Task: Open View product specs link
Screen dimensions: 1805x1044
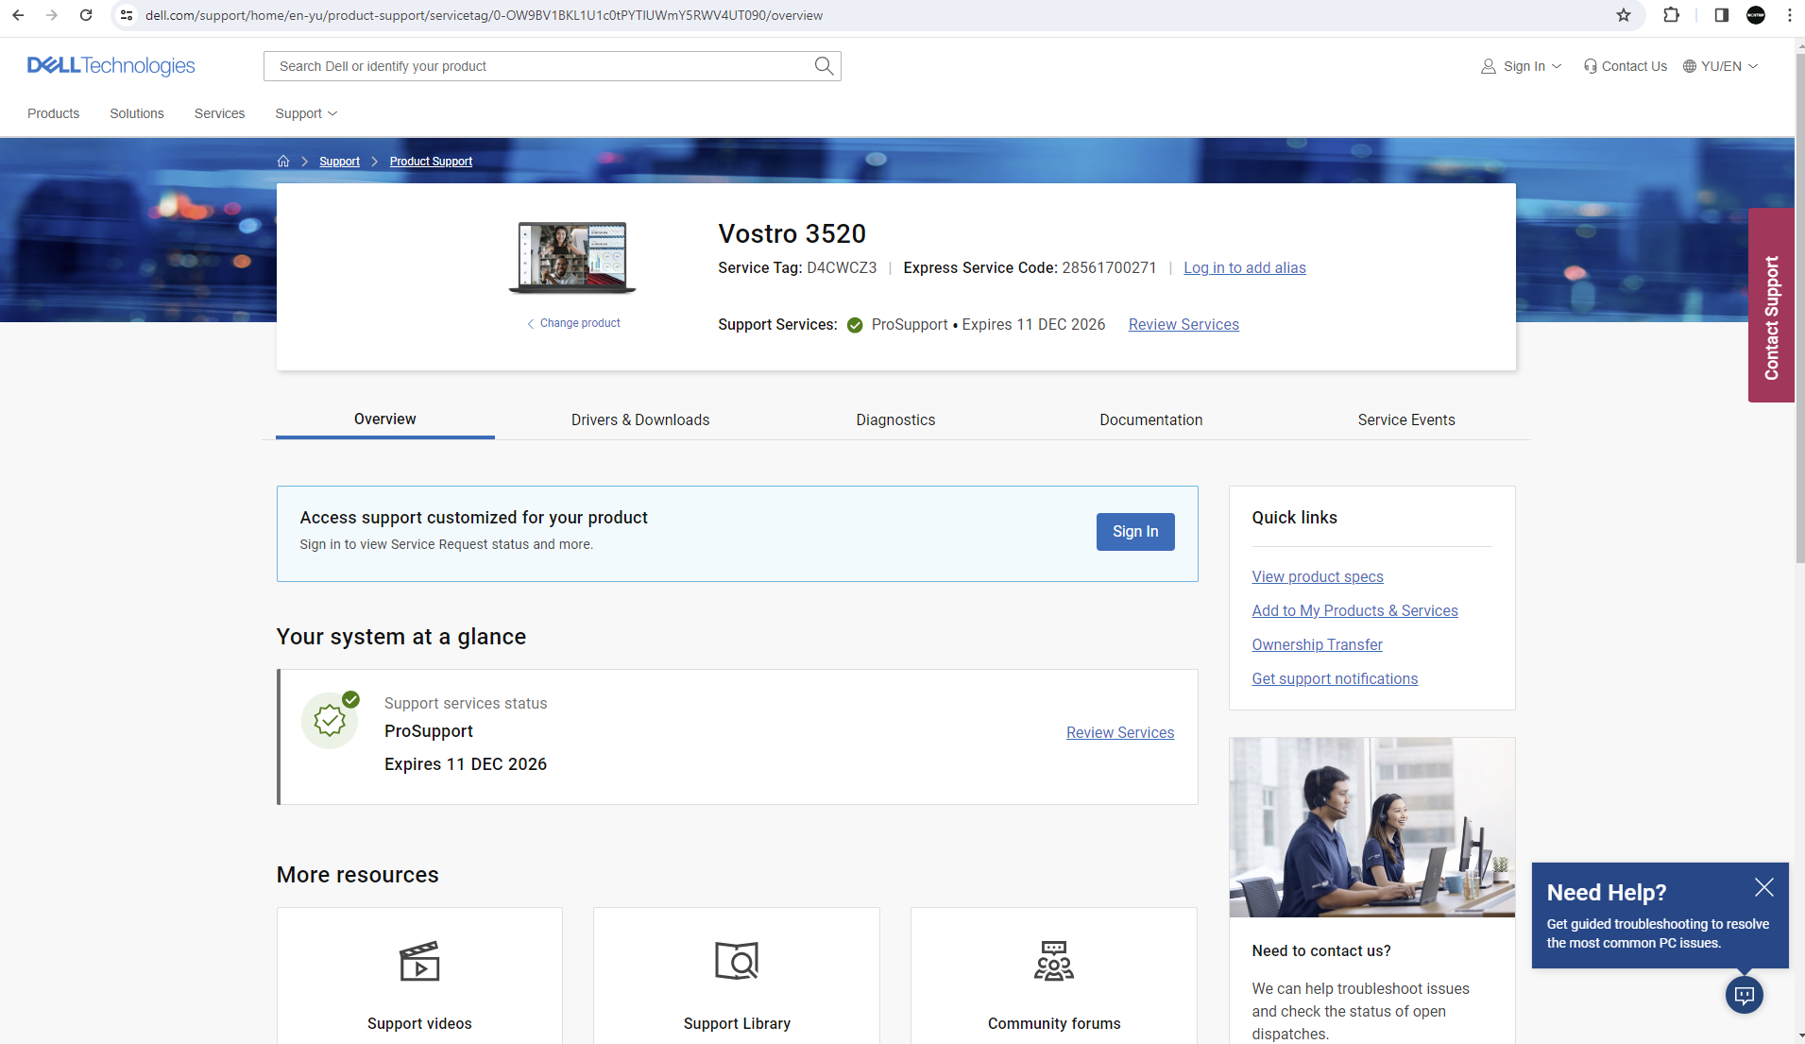Action: pos(1318,577)
